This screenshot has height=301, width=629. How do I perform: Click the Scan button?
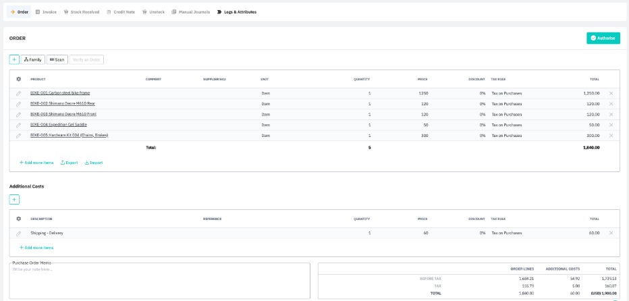[57, 59]
